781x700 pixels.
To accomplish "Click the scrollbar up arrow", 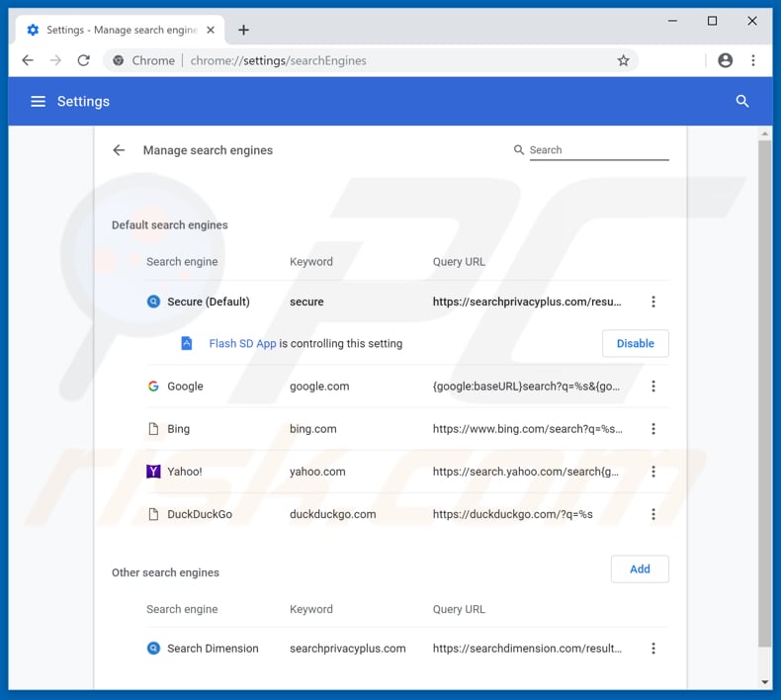I will pyautogui.click(x=764, y=133).
